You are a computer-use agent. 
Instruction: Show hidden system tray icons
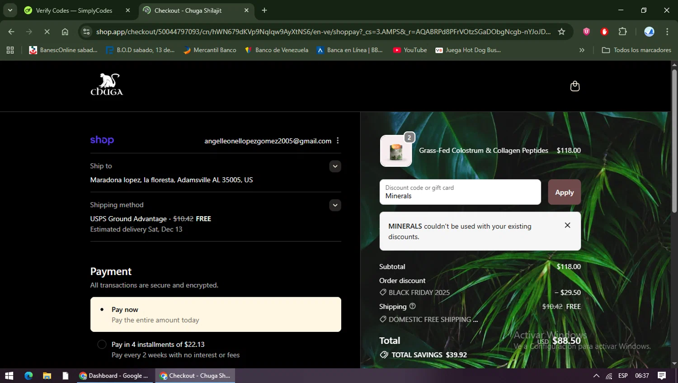coord(596,376)
